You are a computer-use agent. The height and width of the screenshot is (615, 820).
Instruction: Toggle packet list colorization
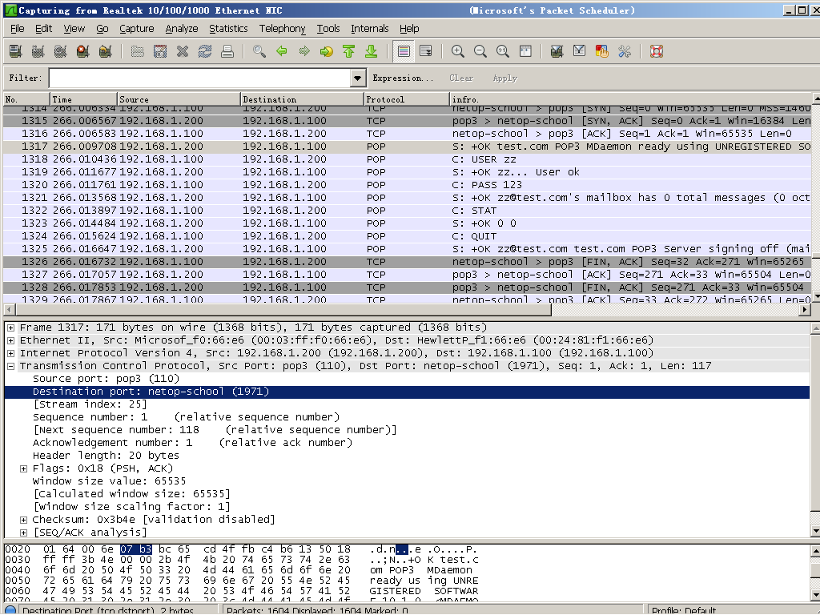coord(404,51)
